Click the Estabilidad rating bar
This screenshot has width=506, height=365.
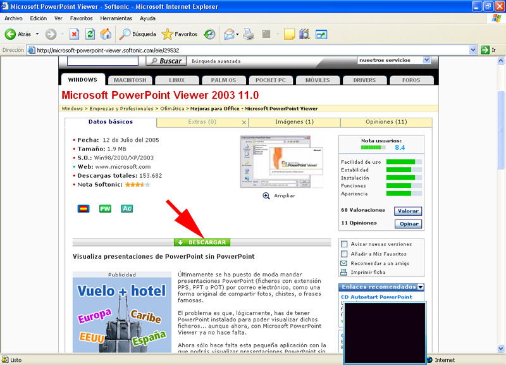pyautogui.click(x=404, y=170)
